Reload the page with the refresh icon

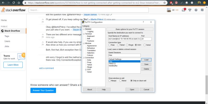pos(14,3)
